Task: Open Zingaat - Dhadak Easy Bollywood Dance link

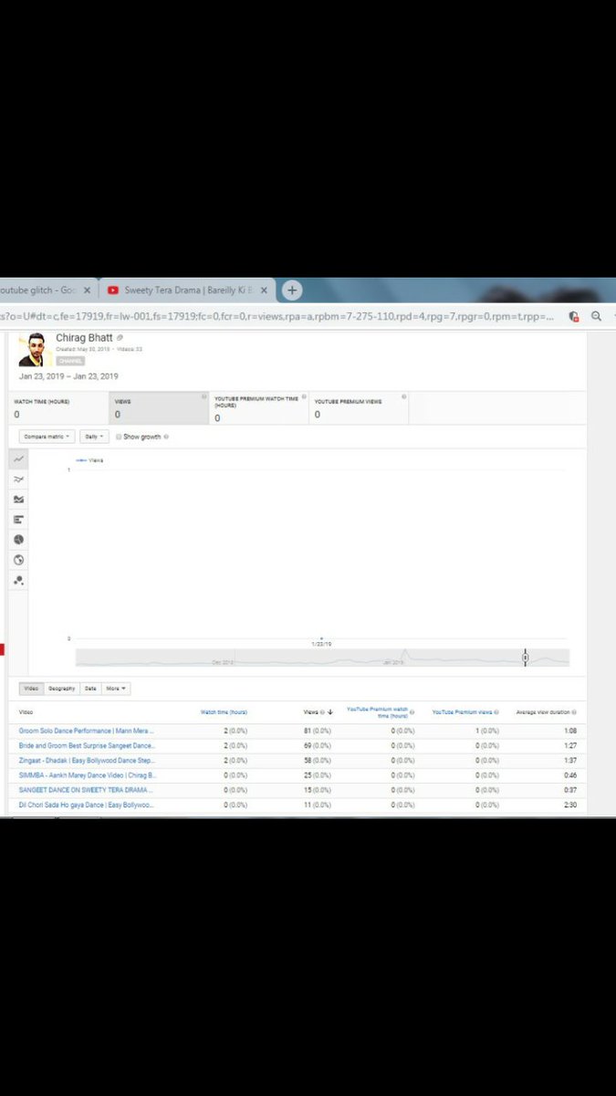Action: (x=87, y=760)
